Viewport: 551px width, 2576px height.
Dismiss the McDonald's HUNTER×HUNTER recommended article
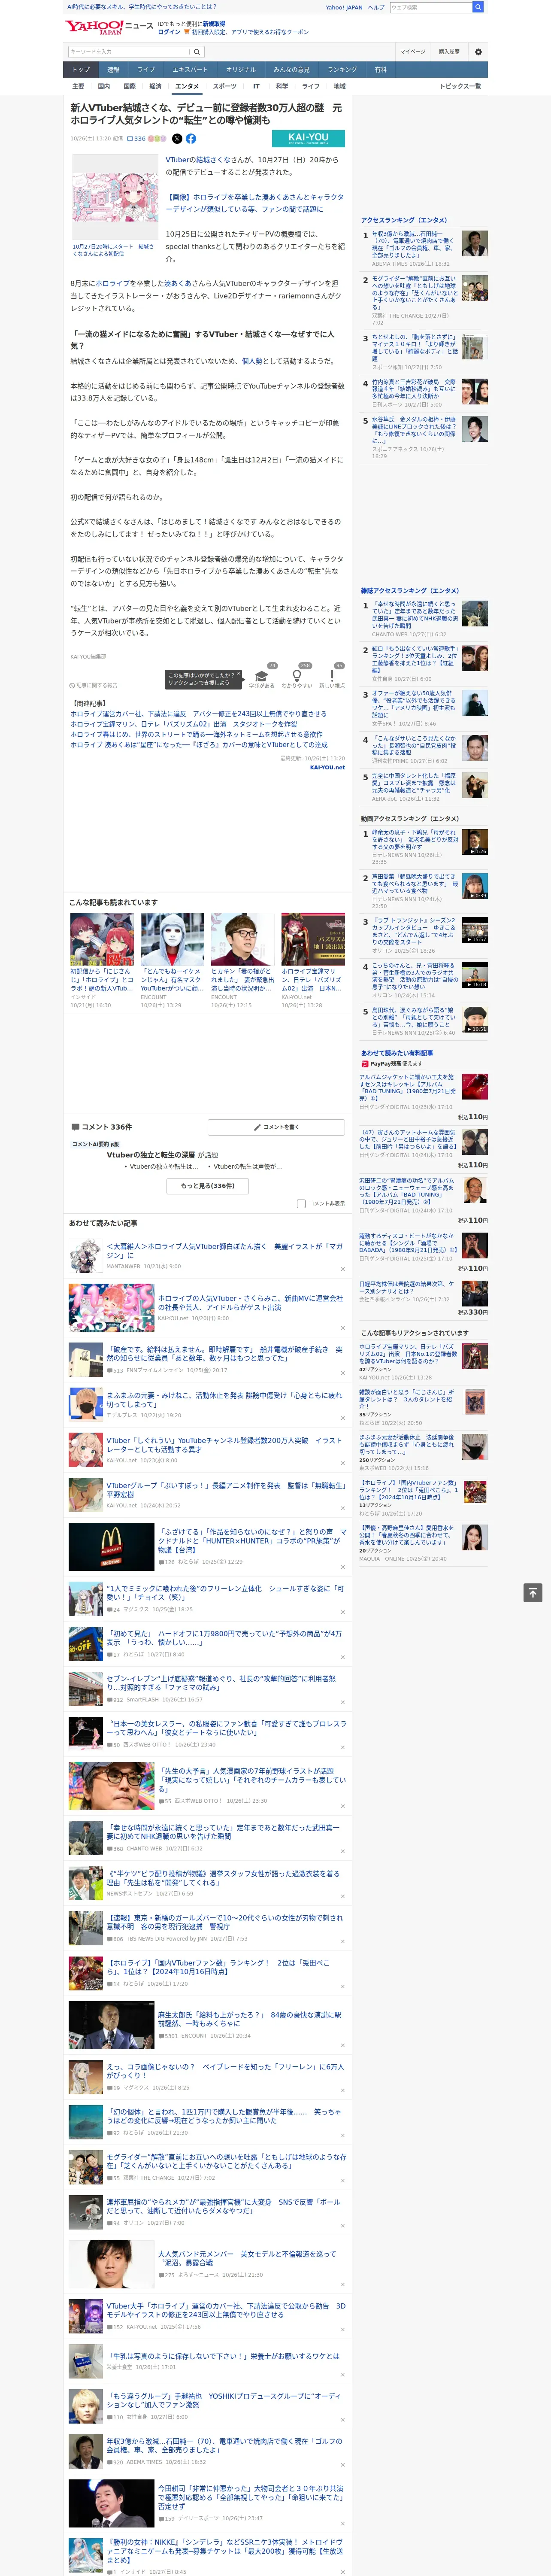343,1567
